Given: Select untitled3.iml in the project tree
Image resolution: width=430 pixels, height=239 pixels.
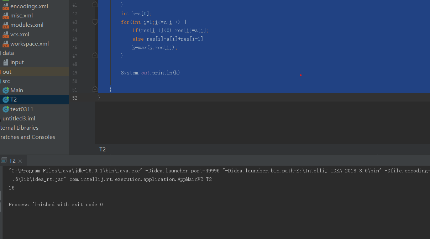Looking at the screenshot, I should tap(19, 119).
